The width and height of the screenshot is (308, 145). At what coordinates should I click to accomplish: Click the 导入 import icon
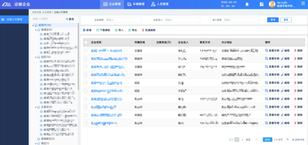point(116,30)
